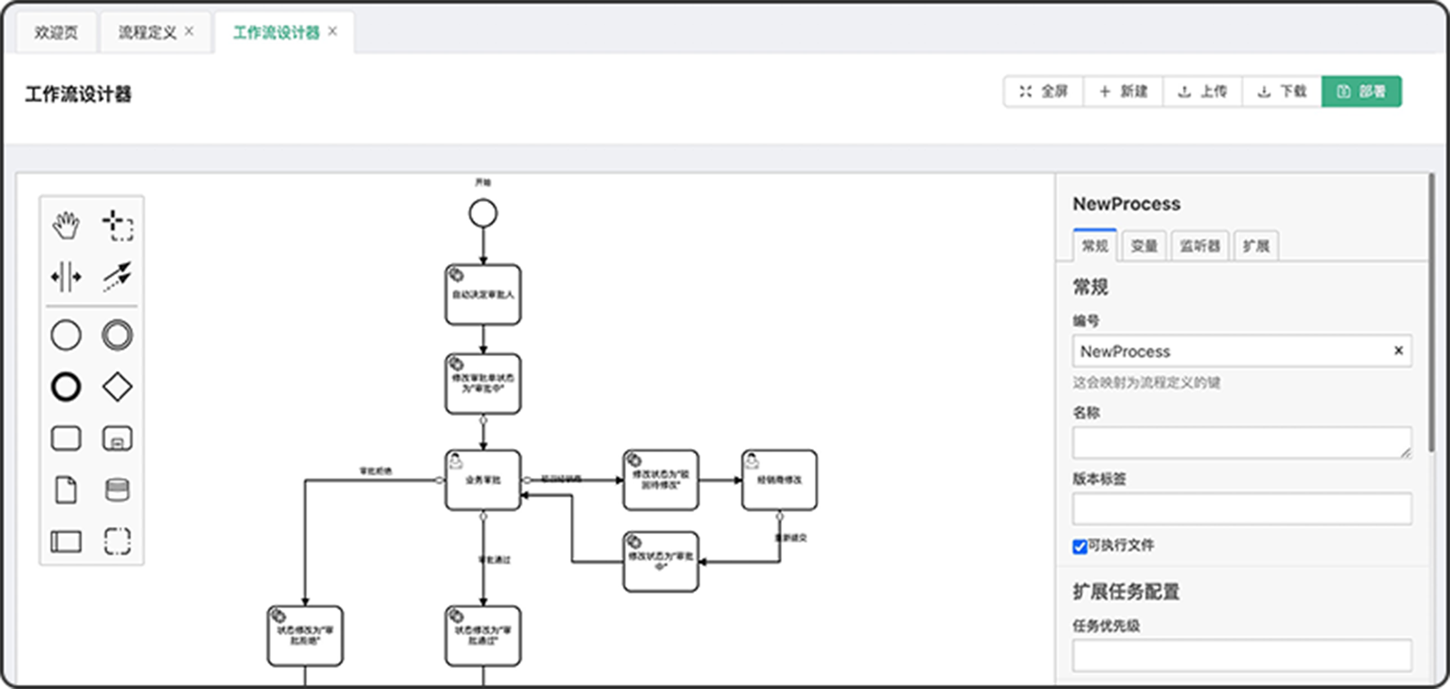Choose the space tool in palette
The width and height of the screenshot is (1450, 689).
pyautogui.click(x=66, y=277)
